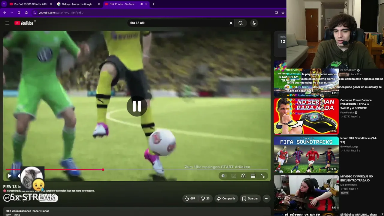Close the FIFA 13 intro tab
Screen dimensions: 384x216
click(146, 4)
